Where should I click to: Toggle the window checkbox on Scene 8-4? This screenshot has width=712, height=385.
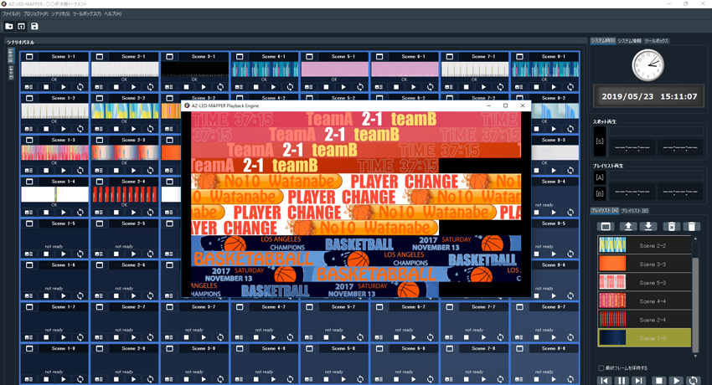[x=520, y=182]
